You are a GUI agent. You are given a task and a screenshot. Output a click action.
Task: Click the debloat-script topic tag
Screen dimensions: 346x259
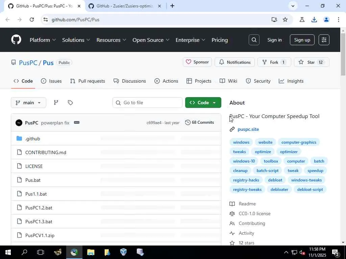310,190
